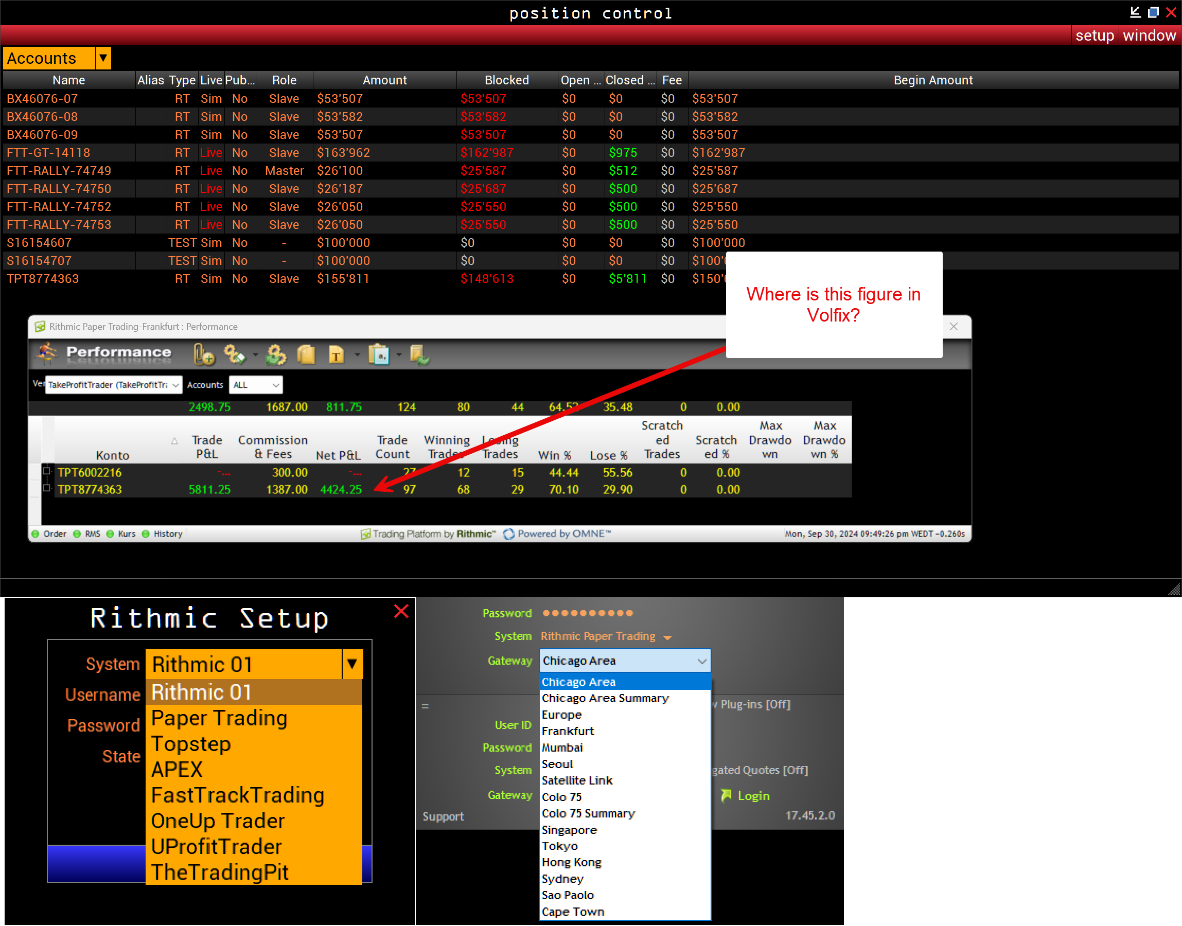Viewport: 1182px width, 926px height.
Task: Click the Powered by OMNE logo icon
Action: click(x=508, y=534)
